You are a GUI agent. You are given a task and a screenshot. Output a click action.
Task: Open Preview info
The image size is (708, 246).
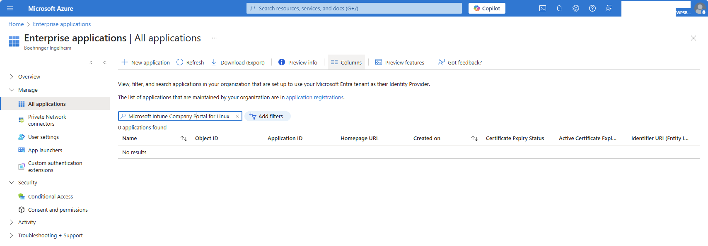(x=298, y=62)
